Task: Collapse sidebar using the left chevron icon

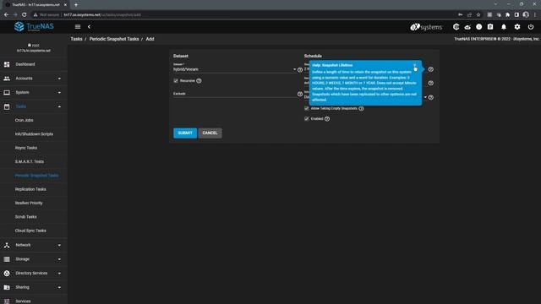Action: coord(89,26)
